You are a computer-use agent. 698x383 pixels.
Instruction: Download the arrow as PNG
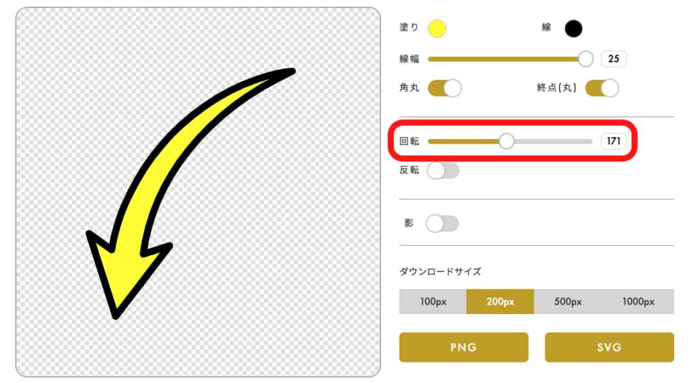tap(464, 347)
